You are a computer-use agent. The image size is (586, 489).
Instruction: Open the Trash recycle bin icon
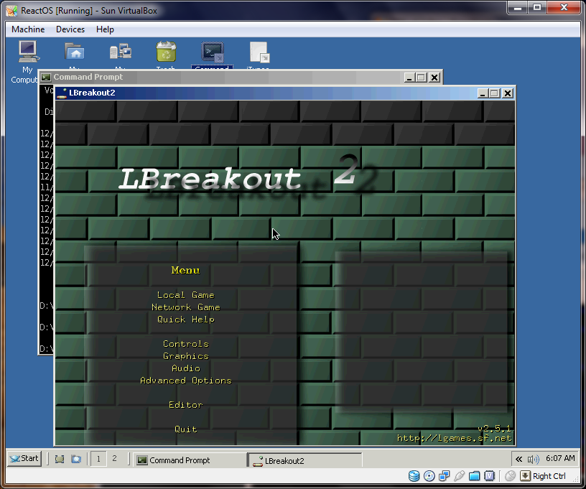167,52
